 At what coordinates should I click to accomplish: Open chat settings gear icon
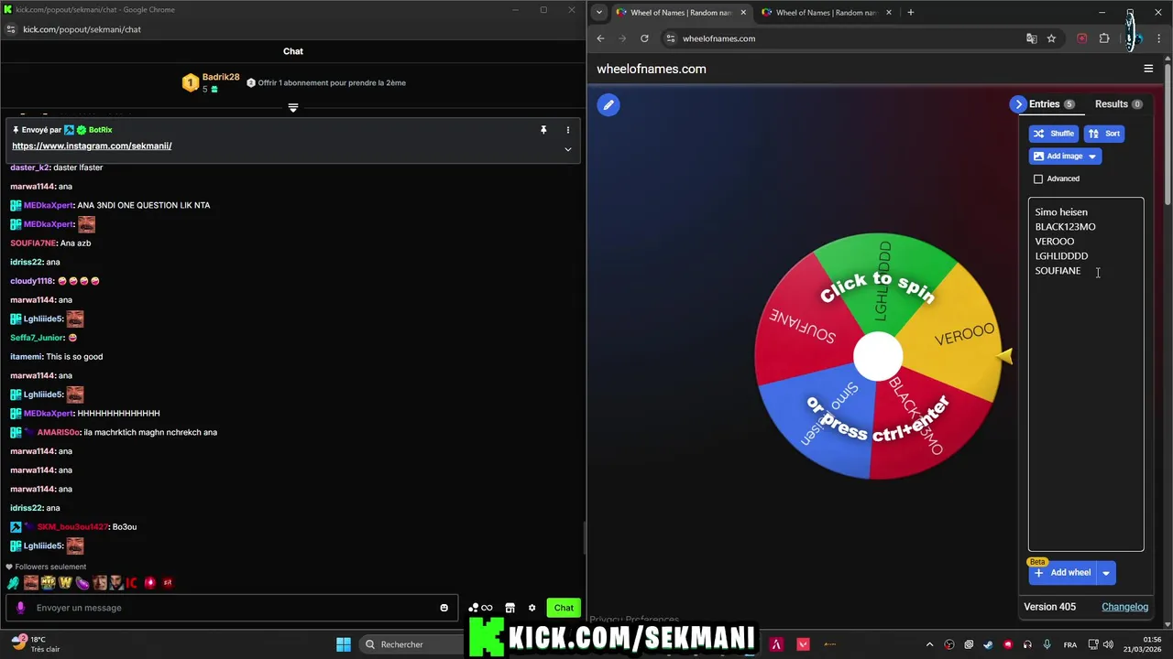(x=532, y=608)
